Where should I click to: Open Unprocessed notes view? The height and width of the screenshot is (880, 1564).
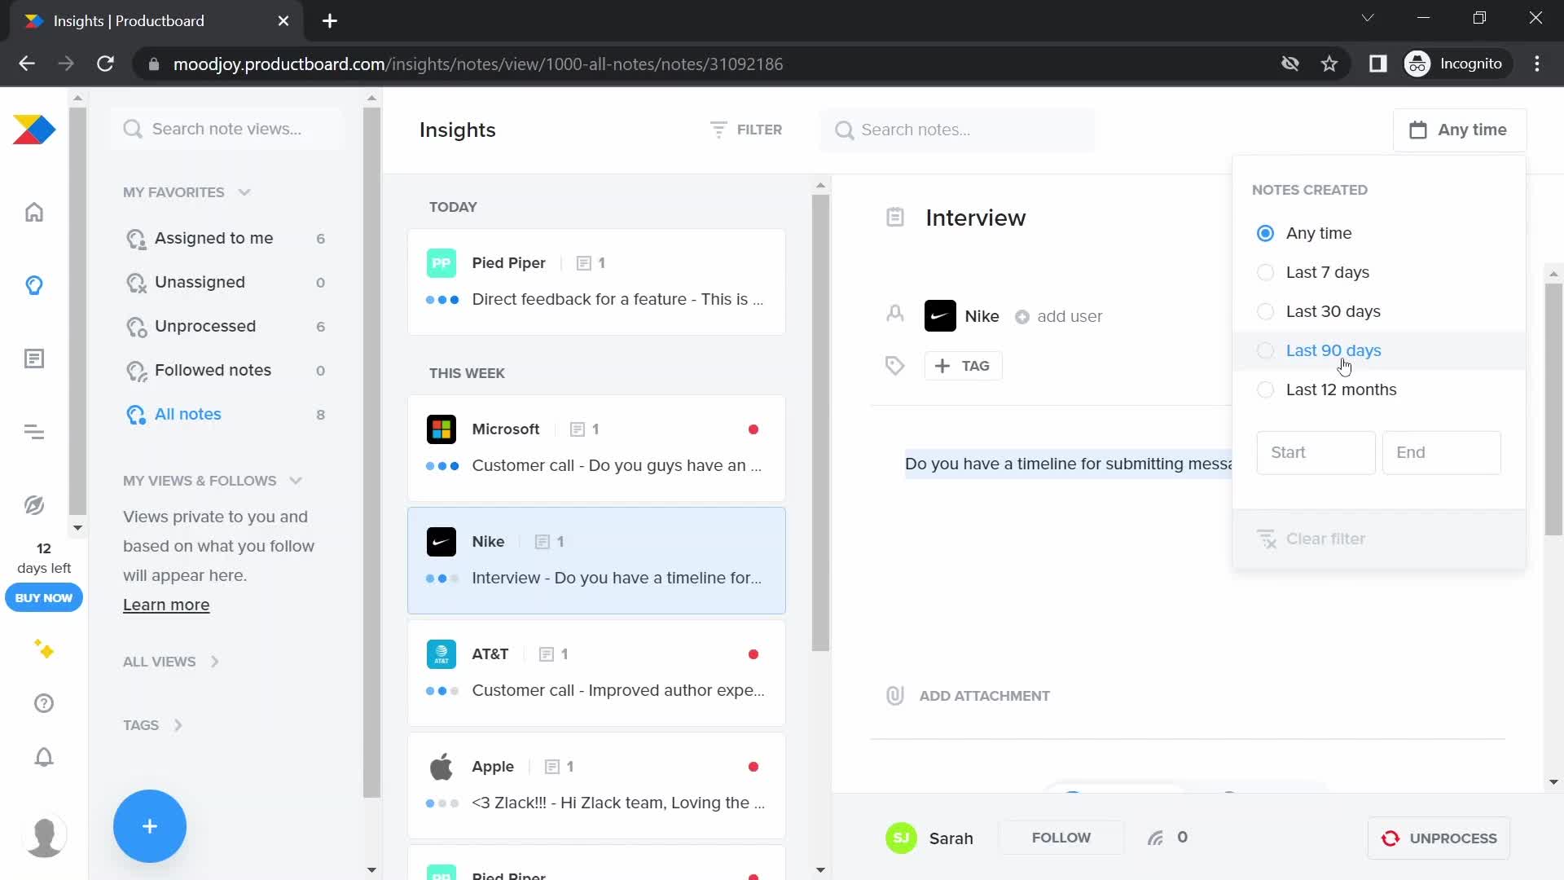tap(226, 326)
